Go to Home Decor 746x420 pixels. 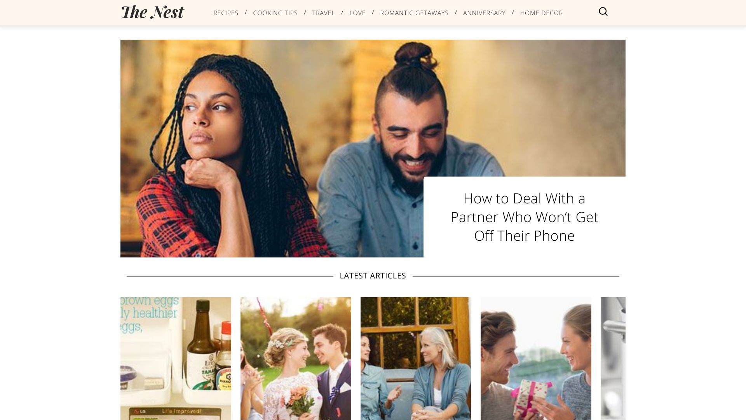[x=541, y=13]
